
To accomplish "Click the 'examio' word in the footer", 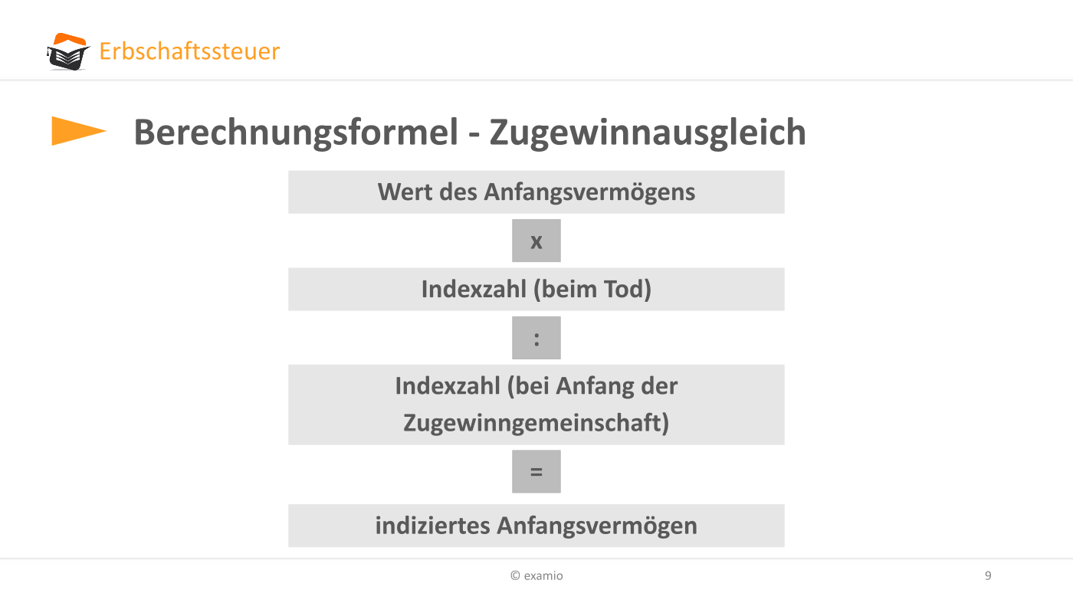I will click(543, 575).
